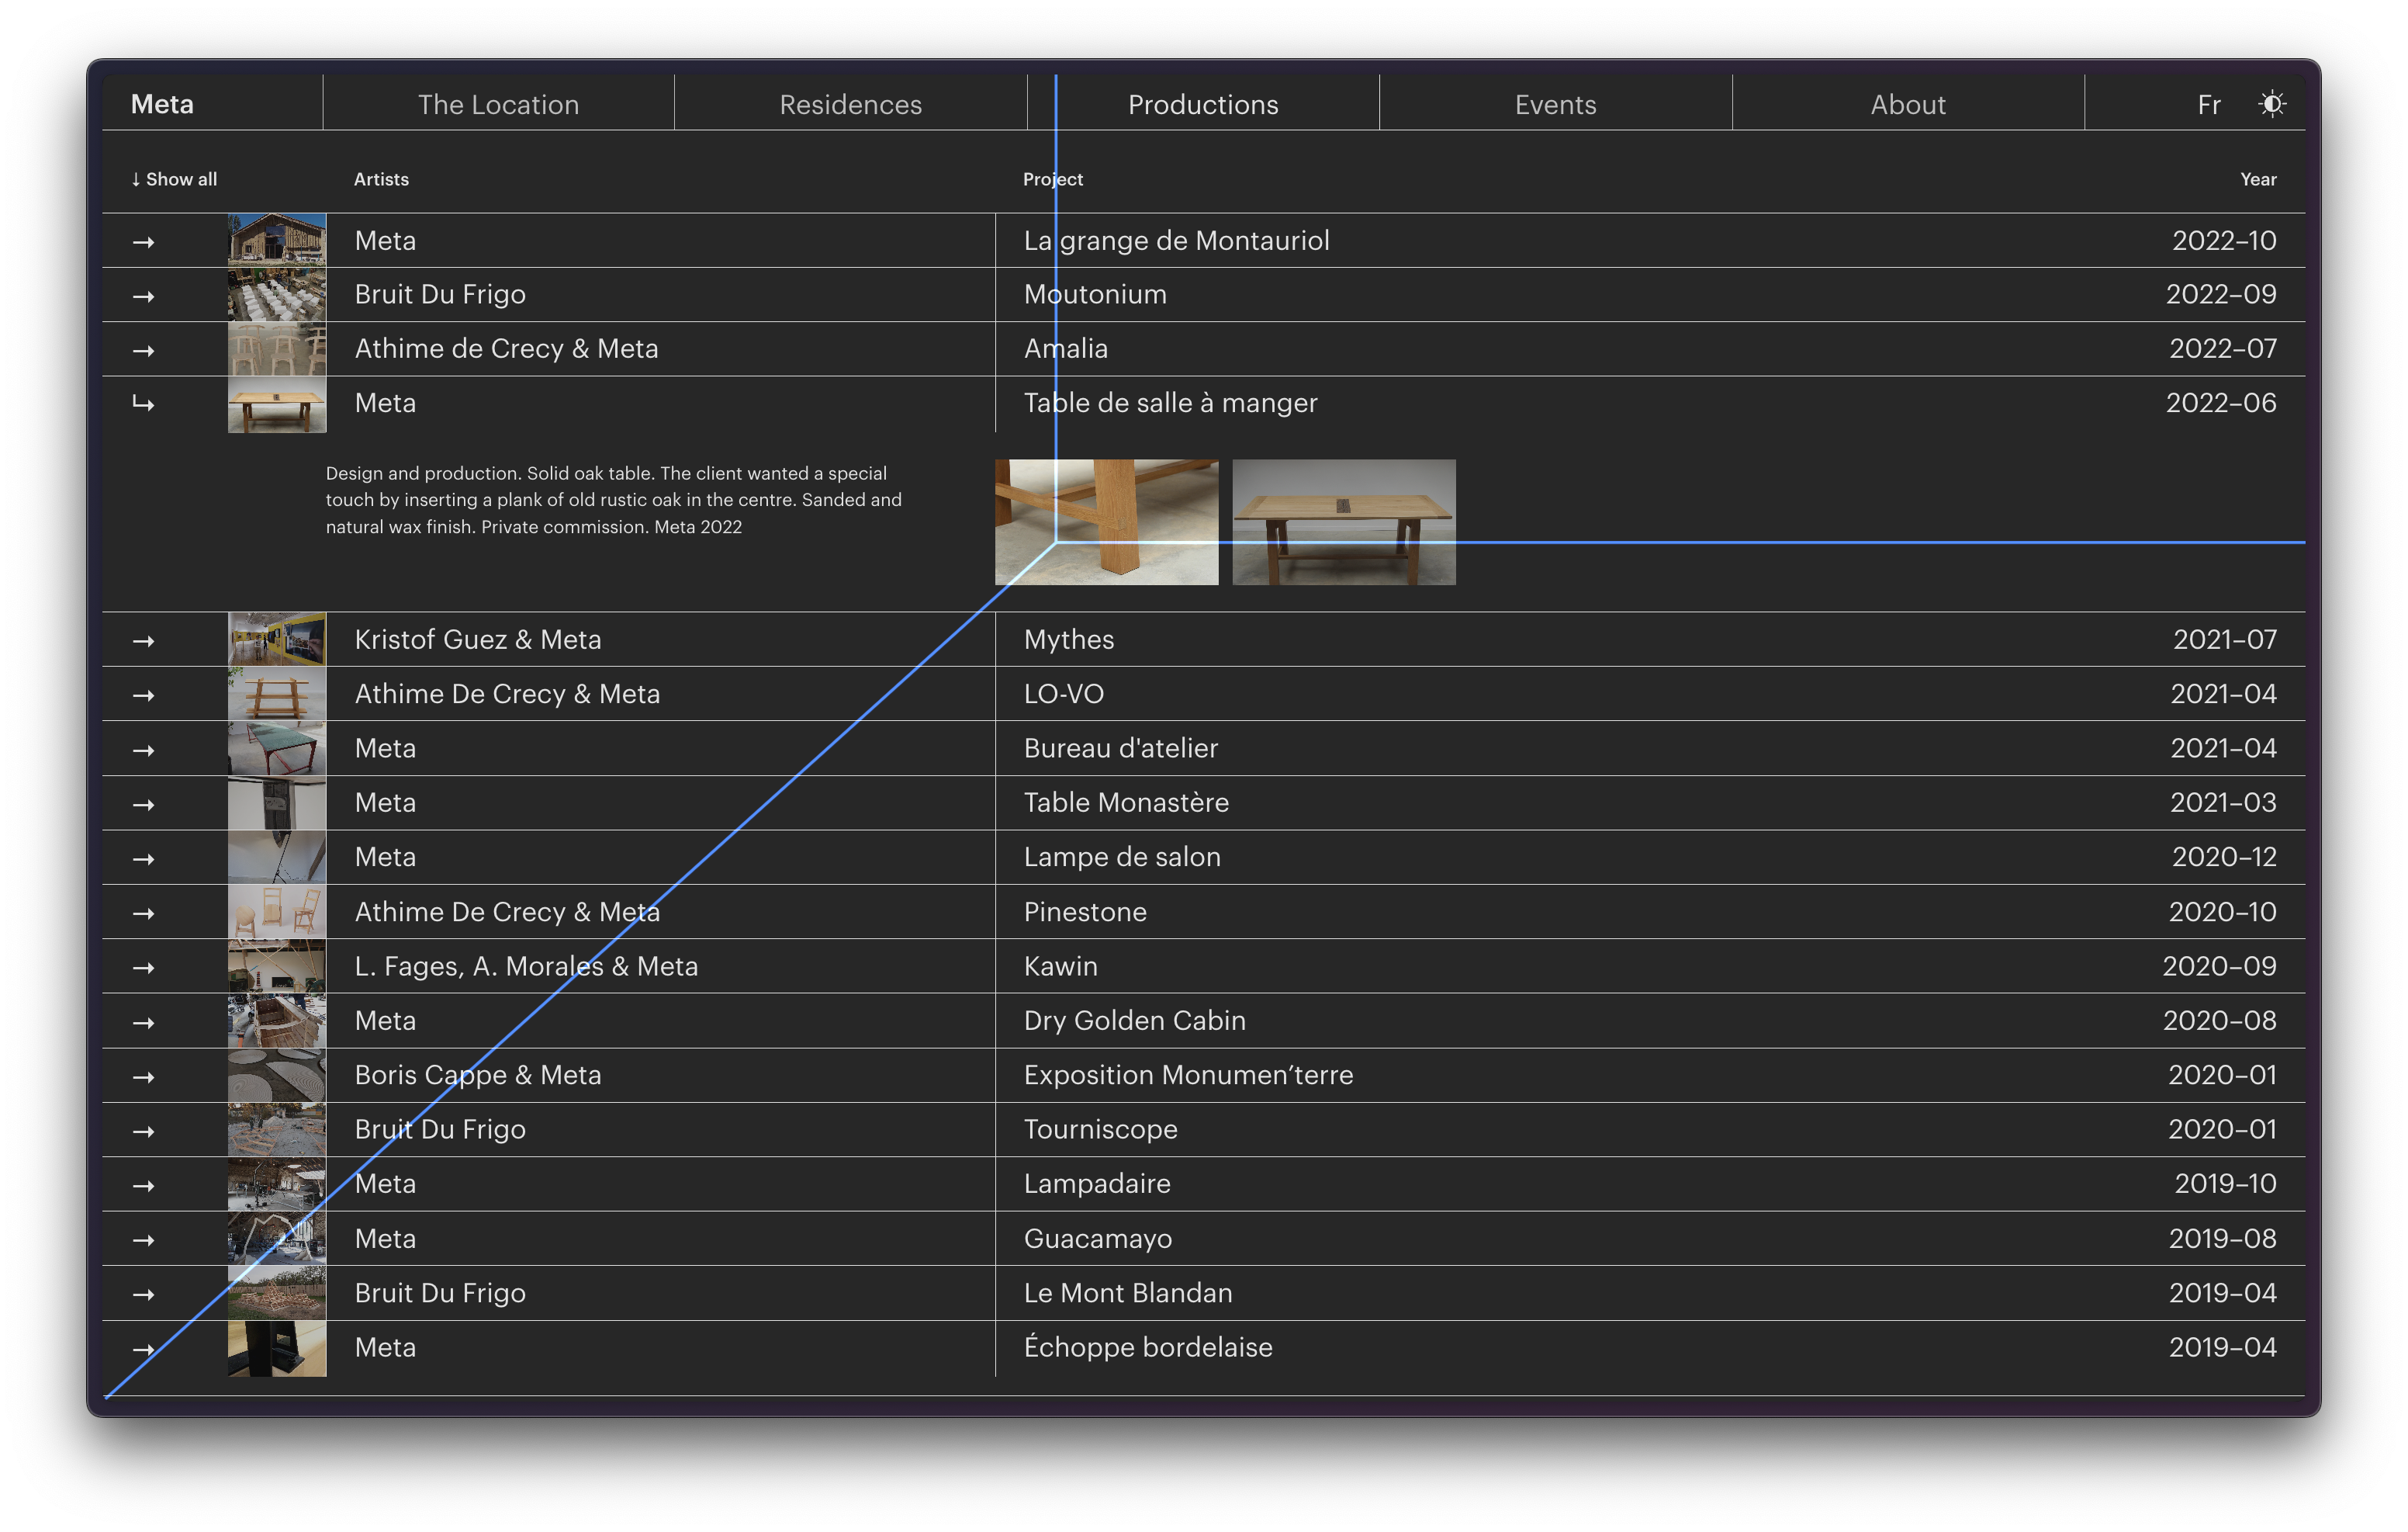This screenshot has height=1532, width=2408.
Task: Expand the La grange de Montauriol row arrow
Action: click(143, 242)
